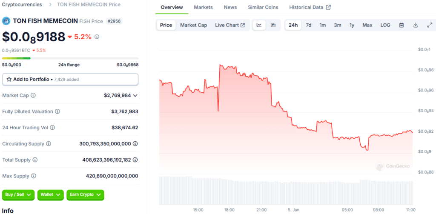Open the Total Supply label info icon
Screen dimensions: 436x214
(35, 160)
